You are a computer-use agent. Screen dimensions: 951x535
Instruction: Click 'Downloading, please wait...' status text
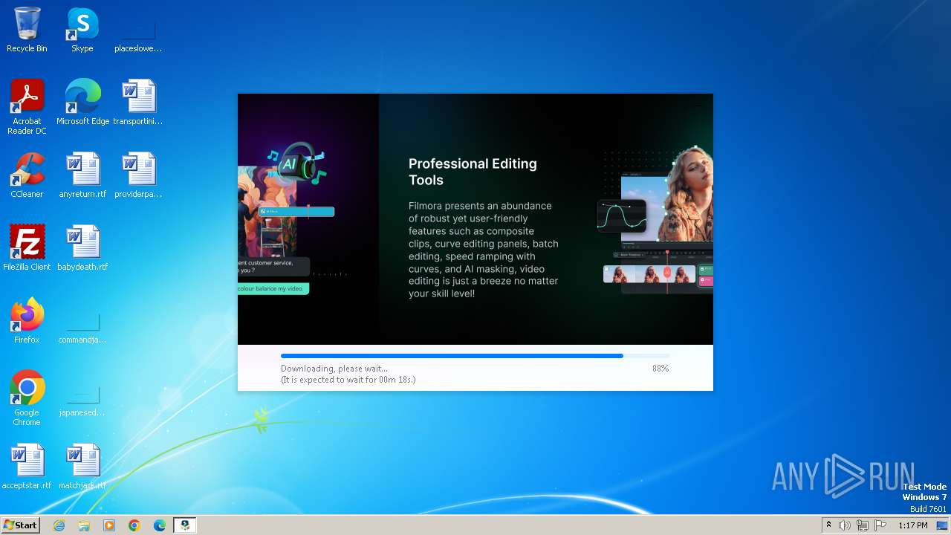pos(334,369)
